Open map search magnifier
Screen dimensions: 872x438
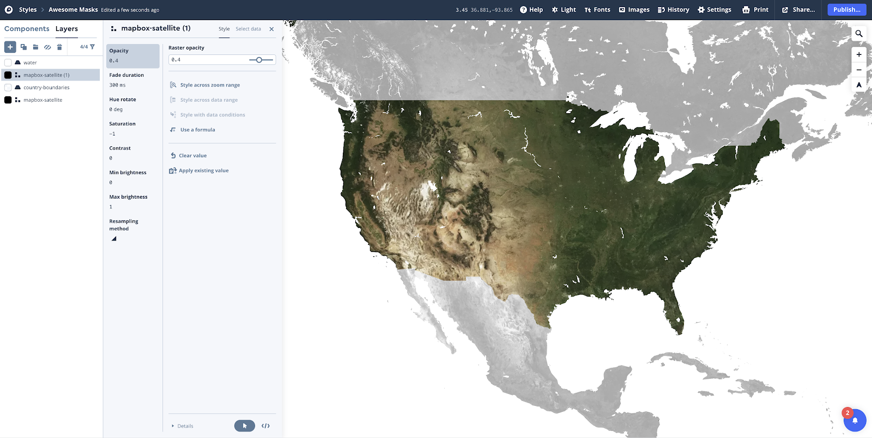[x=859, y=34]
